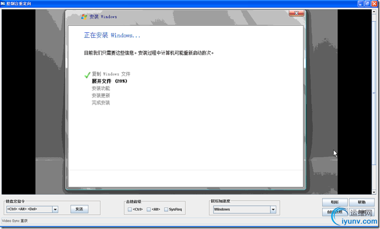Close the 控制台重定向 window

[374, 4]
